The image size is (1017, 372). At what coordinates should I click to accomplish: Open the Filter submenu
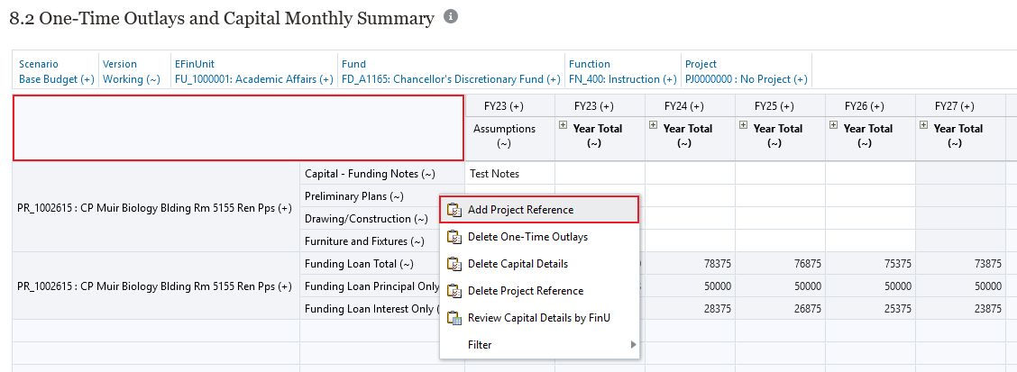pyautogui.click(x=539, y=345)
